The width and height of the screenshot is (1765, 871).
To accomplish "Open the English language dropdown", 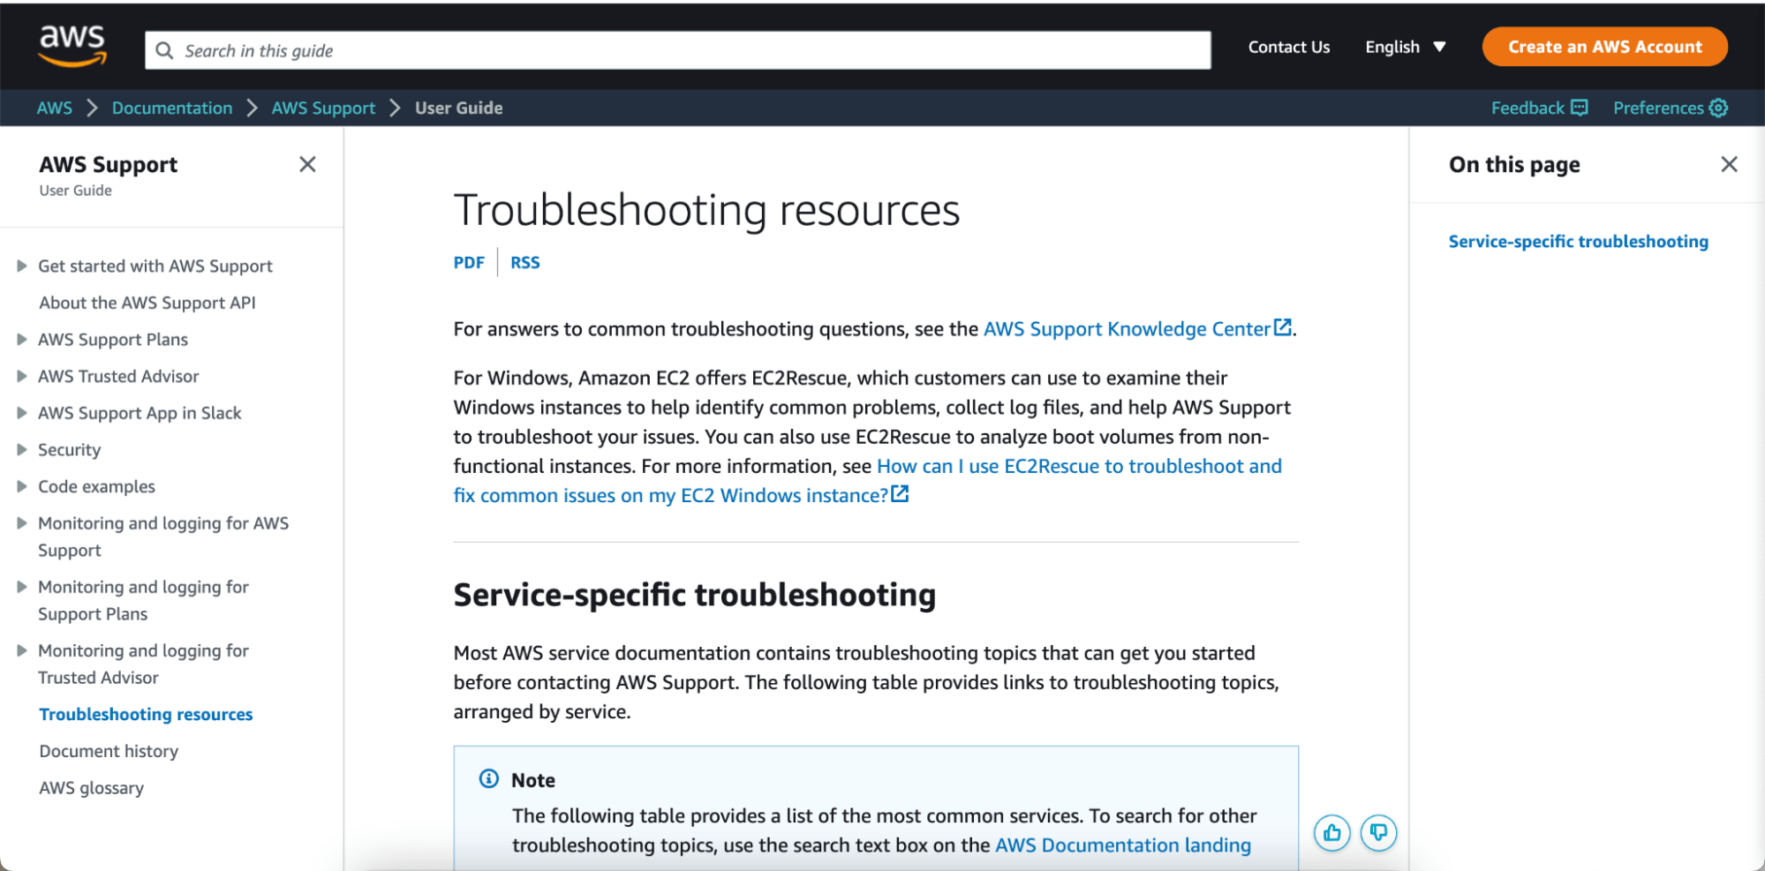I will pos(1404,47).
